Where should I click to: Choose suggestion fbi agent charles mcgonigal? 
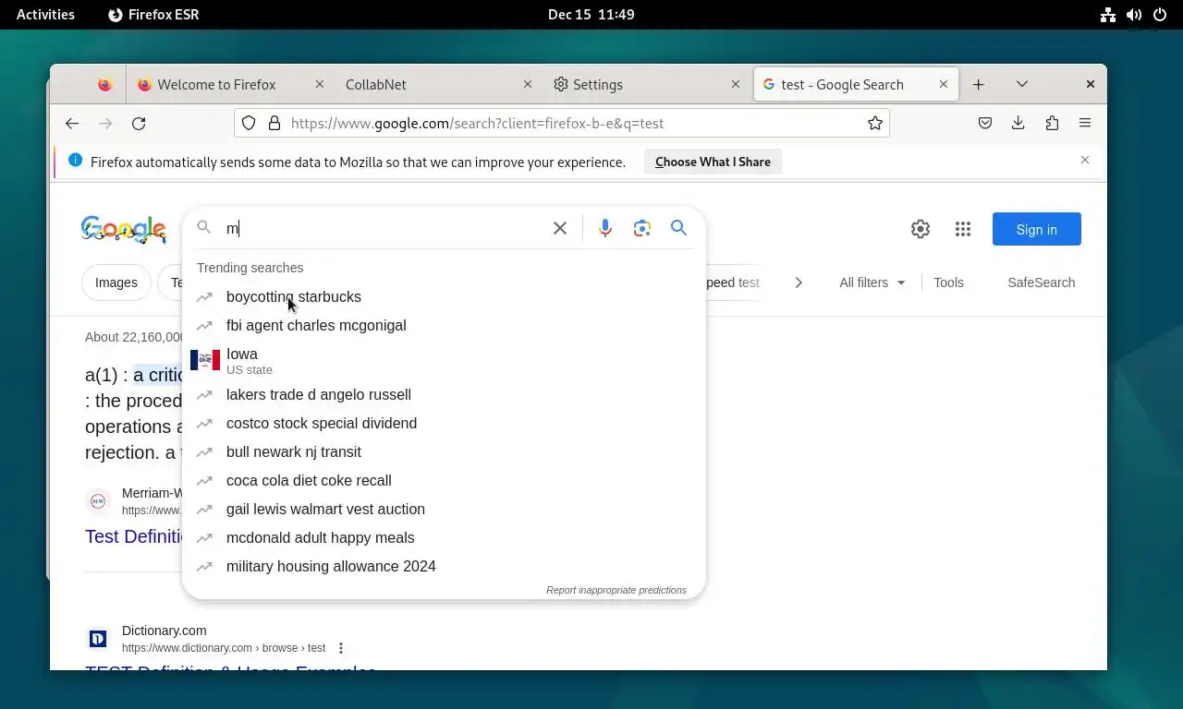(x=444, y=325)
